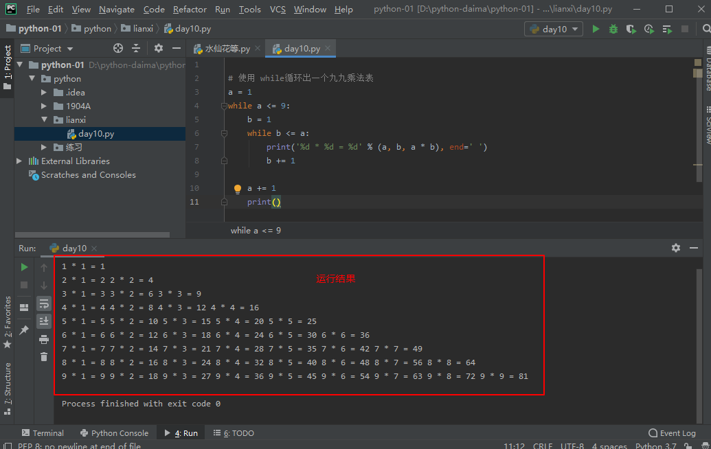Rerun day10 from Run panel play icon

tap(24, 267)
